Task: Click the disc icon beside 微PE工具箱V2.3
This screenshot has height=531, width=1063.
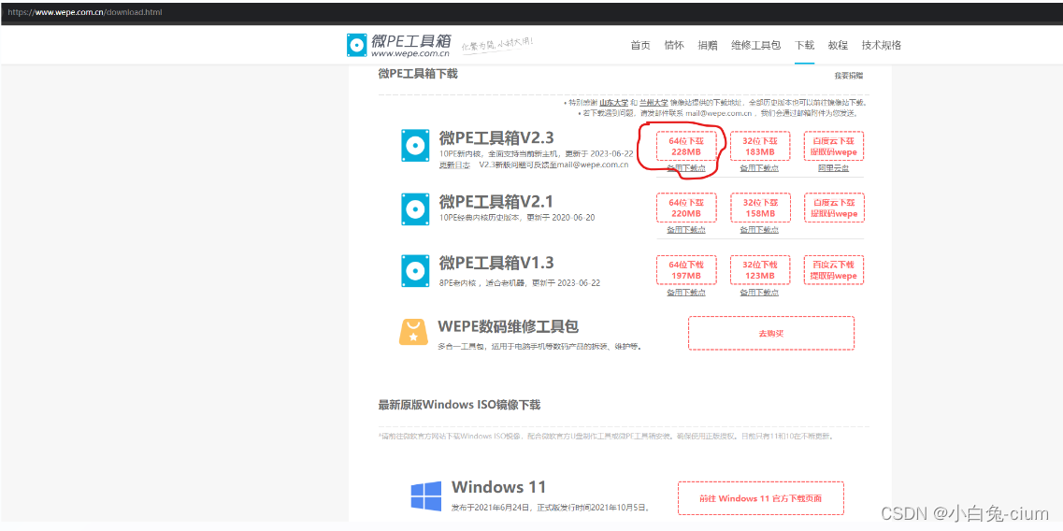Action: pos(415,145)
